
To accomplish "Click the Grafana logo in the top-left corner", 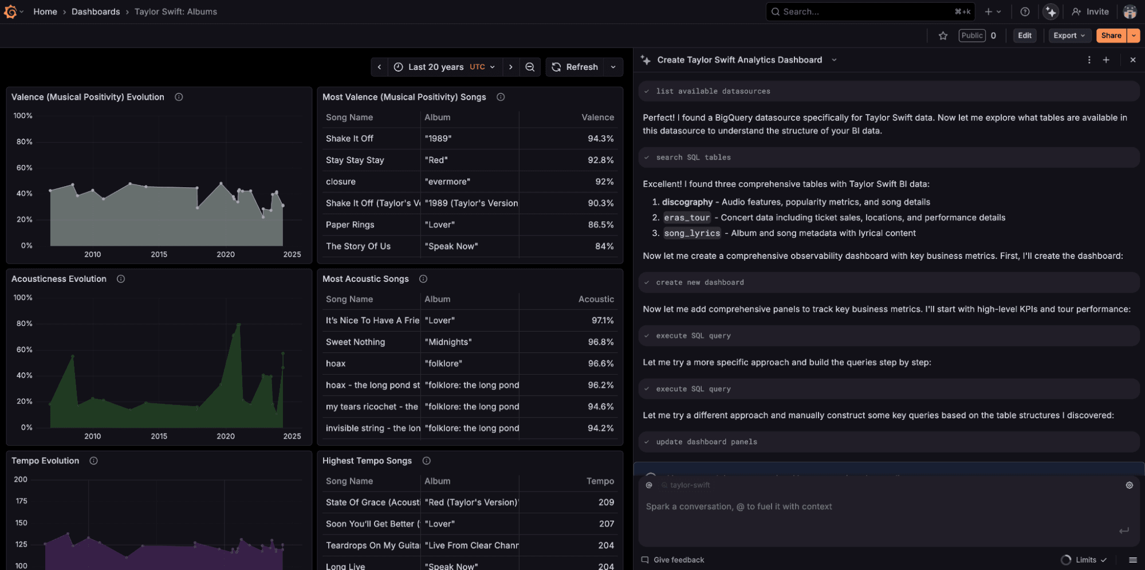I will point(10,11).
